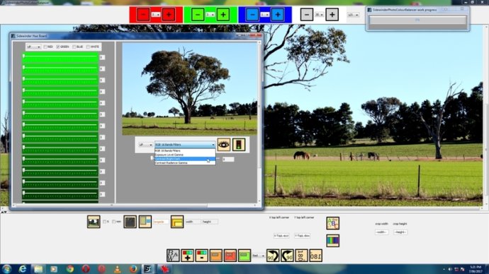Viewport: 489px width, 274px height.
Task: Click the second green band slider
Action: coord(60,68)
